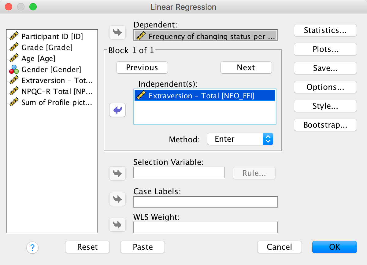
Task: Open the Statistics options dialog
Action: coord(325,31)
